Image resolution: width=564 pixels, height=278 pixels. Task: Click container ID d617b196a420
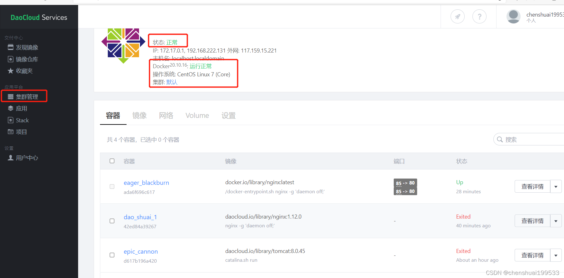coord(140,261)
